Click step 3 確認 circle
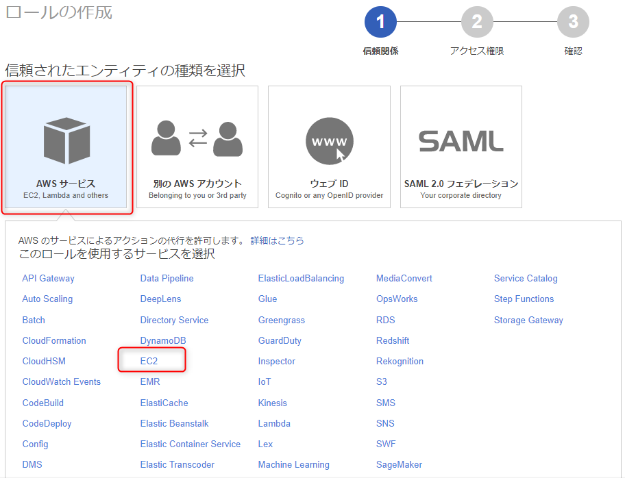 (573, 22)
